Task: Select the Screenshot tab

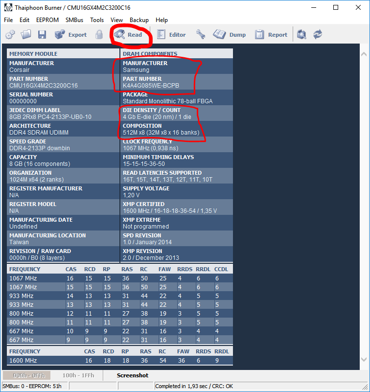Action: (133, 375)
